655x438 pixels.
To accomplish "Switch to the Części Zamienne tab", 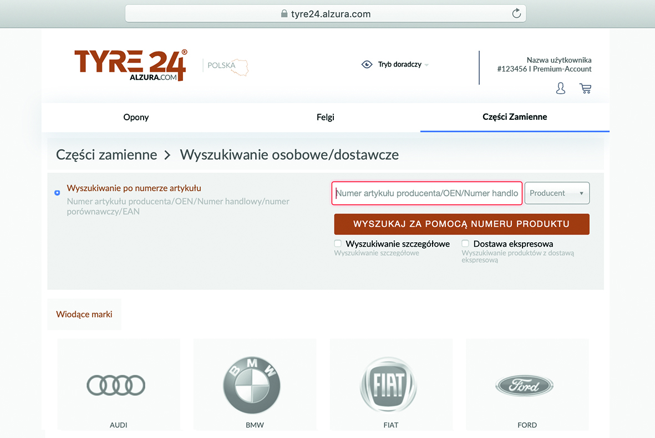I will tap(515, 117).
